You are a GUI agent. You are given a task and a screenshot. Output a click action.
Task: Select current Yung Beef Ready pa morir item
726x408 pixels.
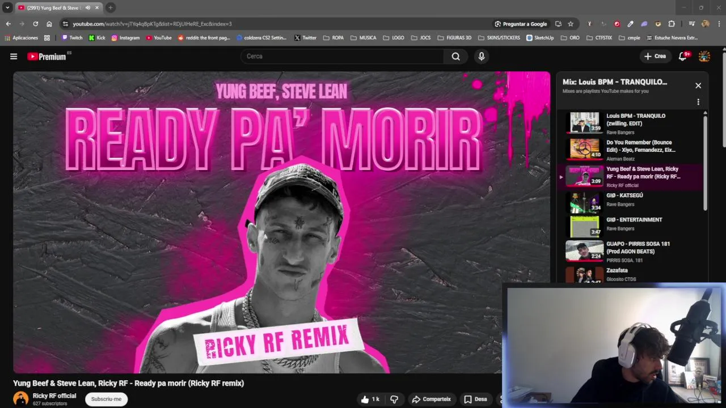click(632, 176)
